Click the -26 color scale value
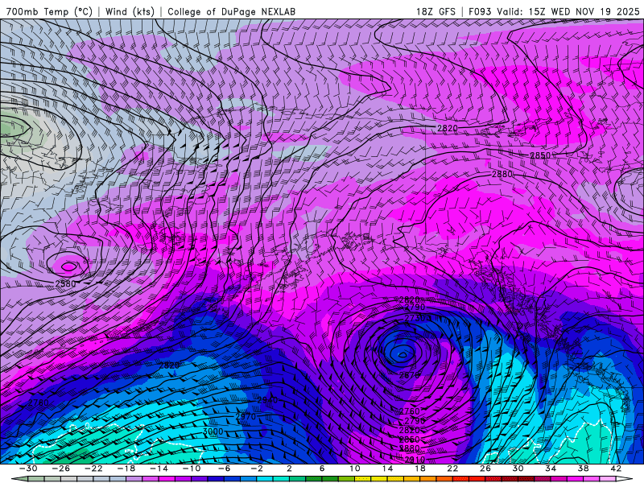Screen dimensions: 644x483 (61, 469)
